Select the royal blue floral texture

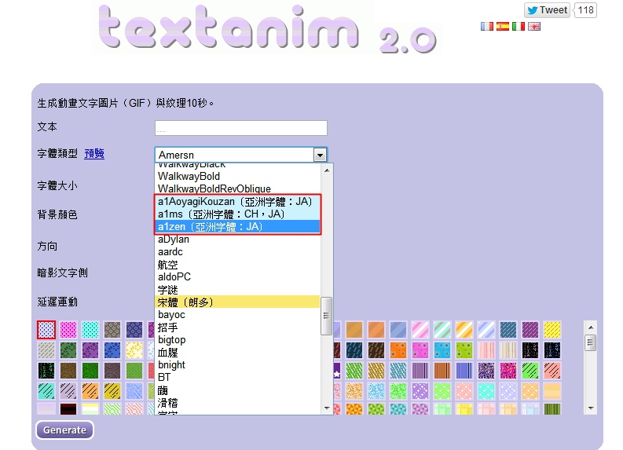tap(112, 350)
